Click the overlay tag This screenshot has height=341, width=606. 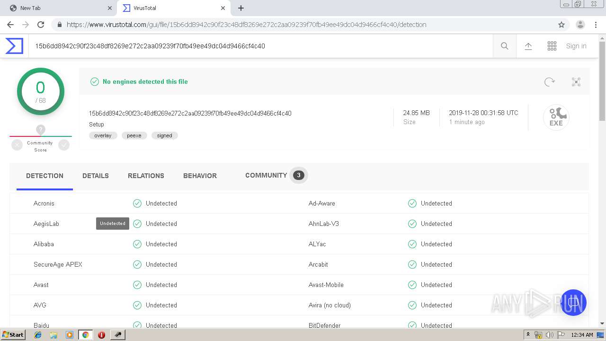pyautogui.click(x=103, y=135)
